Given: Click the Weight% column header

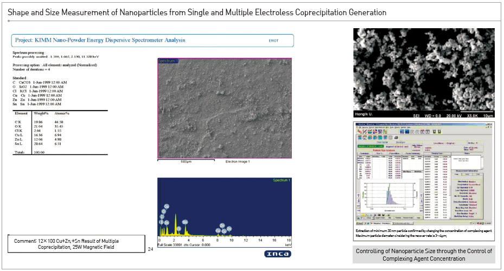Looking at the screenshot, I should [41, 113].
